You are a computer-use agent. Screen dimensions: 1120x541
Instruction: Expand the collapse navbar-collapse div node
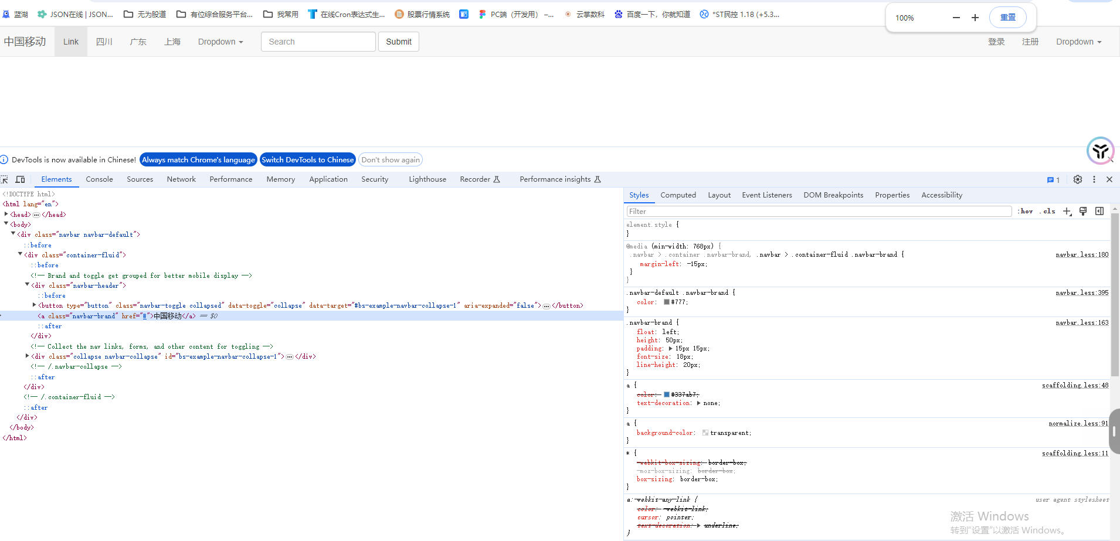[27, 356]
